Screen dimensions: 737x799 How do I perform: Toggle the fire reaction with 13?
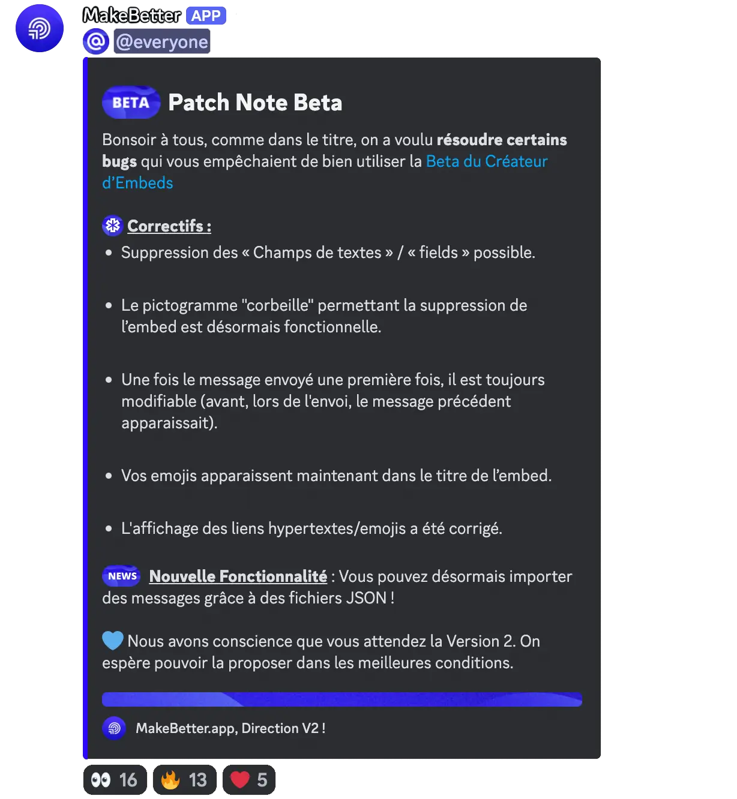coord(184,780)
